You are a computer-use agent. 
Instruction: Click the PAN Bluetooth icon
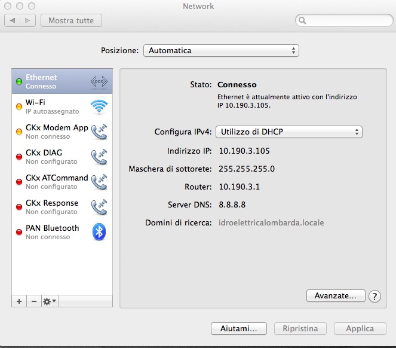(x=99, y=231)
